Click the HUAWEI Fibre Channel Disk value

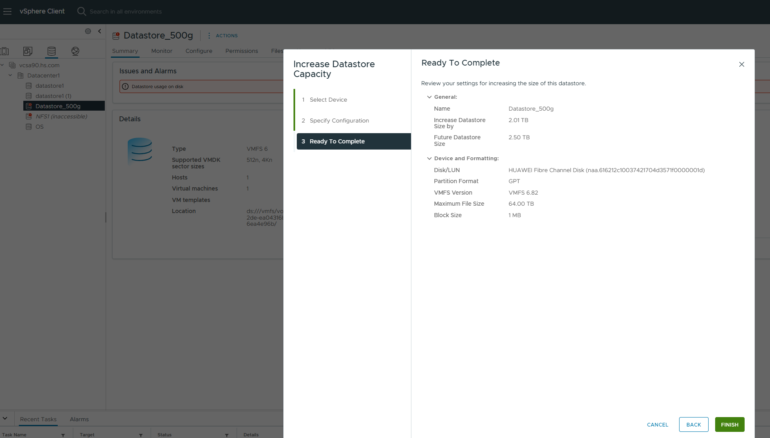[x=607, y=170]
